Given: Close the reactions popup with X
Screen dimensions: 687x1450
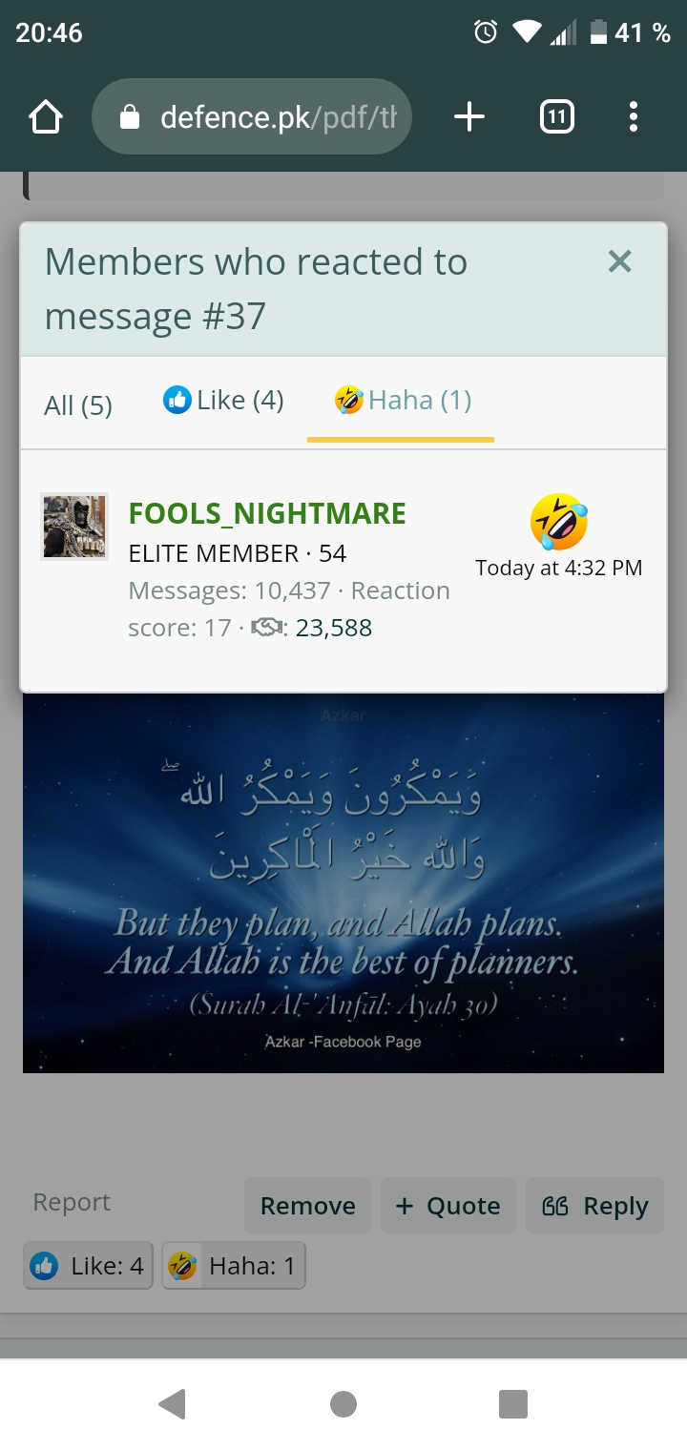Looking at the screenshot, I should pyautogui.click(x=620, y=261).
